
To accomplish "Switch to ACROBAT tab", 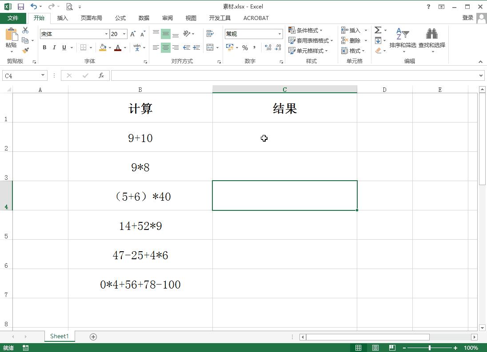I will pos(256,18).
